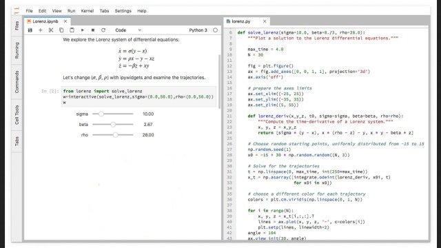Paste cell using the clipboard icon
The height and width of the screenshot is (248, 441).
(72, 30)
